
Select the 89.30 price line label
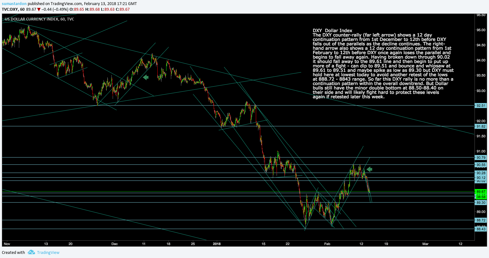[x=481, y=203]
